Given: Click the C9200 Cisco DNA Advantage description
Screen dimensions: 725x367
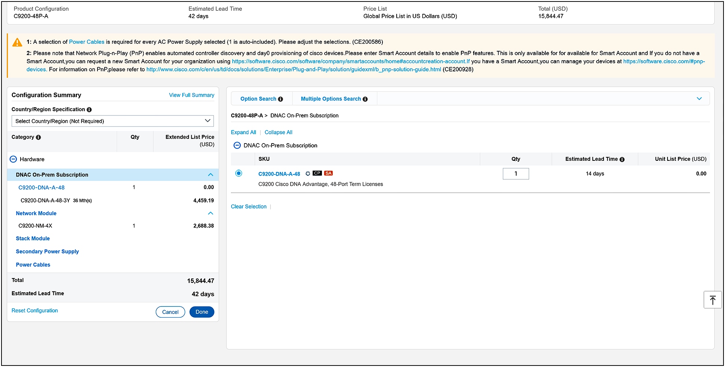Looking at the screenshot, I should (x=320, y=184).
